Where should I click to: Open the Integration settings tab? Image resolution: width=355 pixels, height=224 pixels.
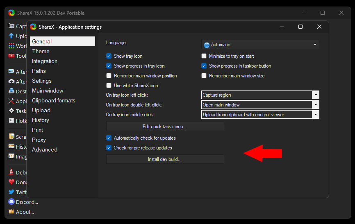[x=62, y=61]
